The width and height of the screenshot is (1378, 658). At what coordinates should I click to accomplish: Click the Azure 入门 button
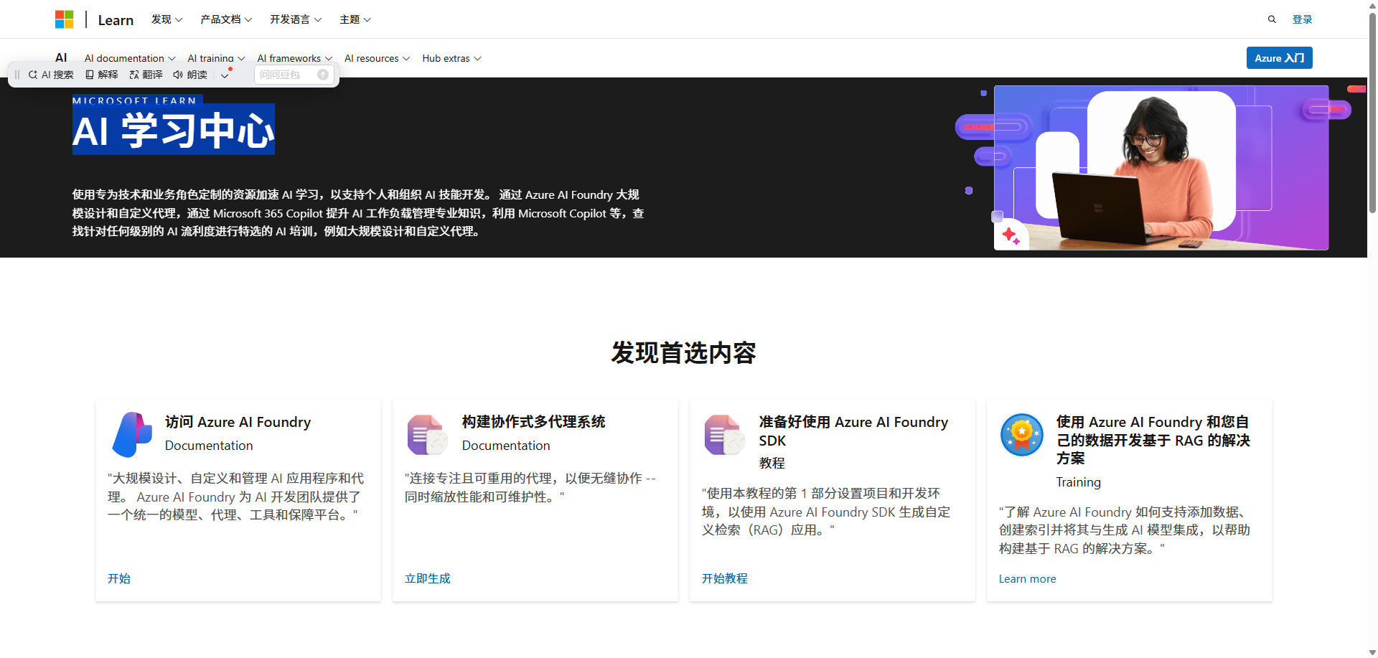coord(1279,58)
